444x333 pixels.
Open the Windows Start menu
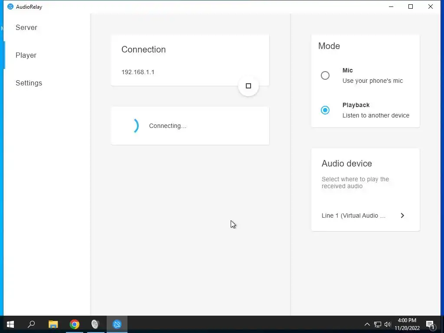(10, 324)
